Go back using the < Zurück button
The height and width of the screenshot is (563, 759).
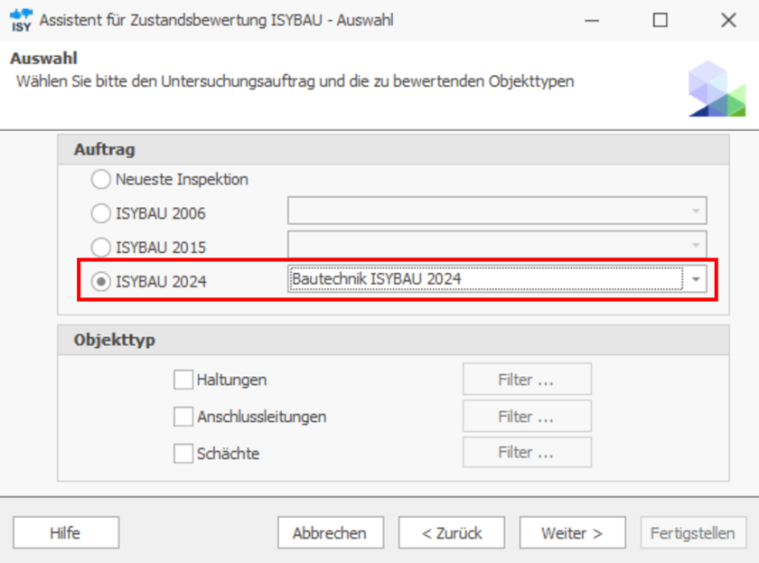click(x=452, y=533)
